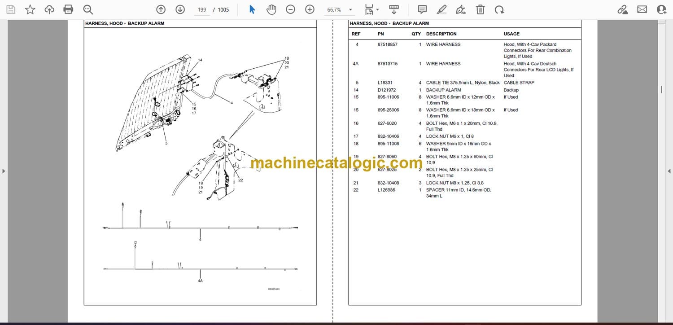
Task: Switch to the hand pan tool
Action: coord(271,9)
